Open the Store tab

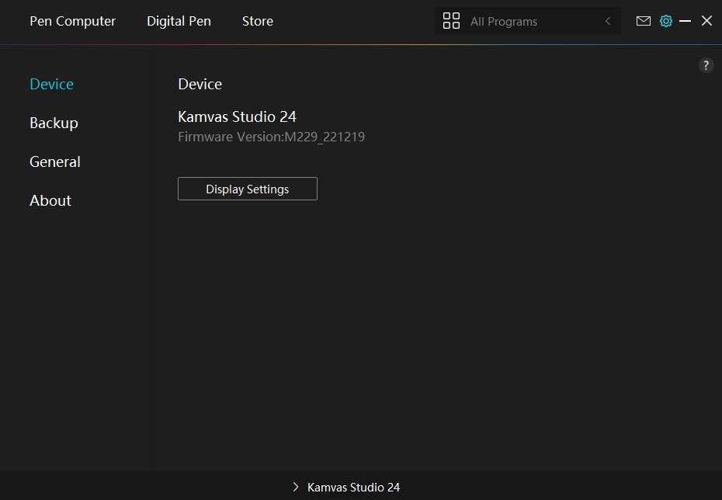(x=257, y=21)
